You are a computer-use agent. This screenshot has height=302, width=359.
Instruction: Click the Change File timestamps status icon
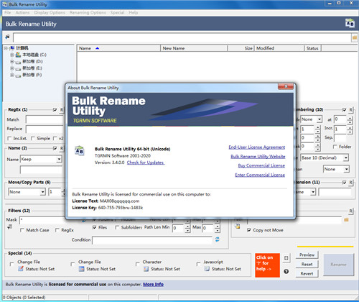click(82, 269)
